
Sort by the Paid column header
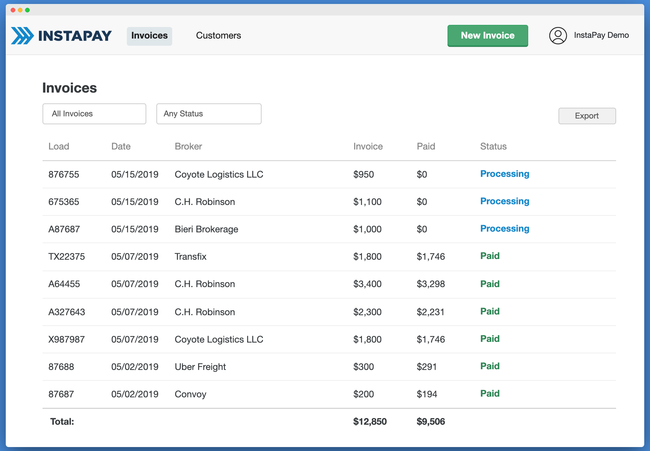click(x=426, y=146)
